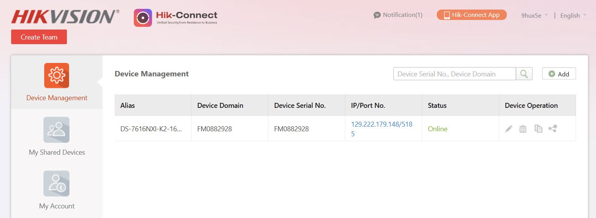Open the English language dropdown
Image resolution: width=596 pixels, height=218 pixels.
[x=573, y=15]
